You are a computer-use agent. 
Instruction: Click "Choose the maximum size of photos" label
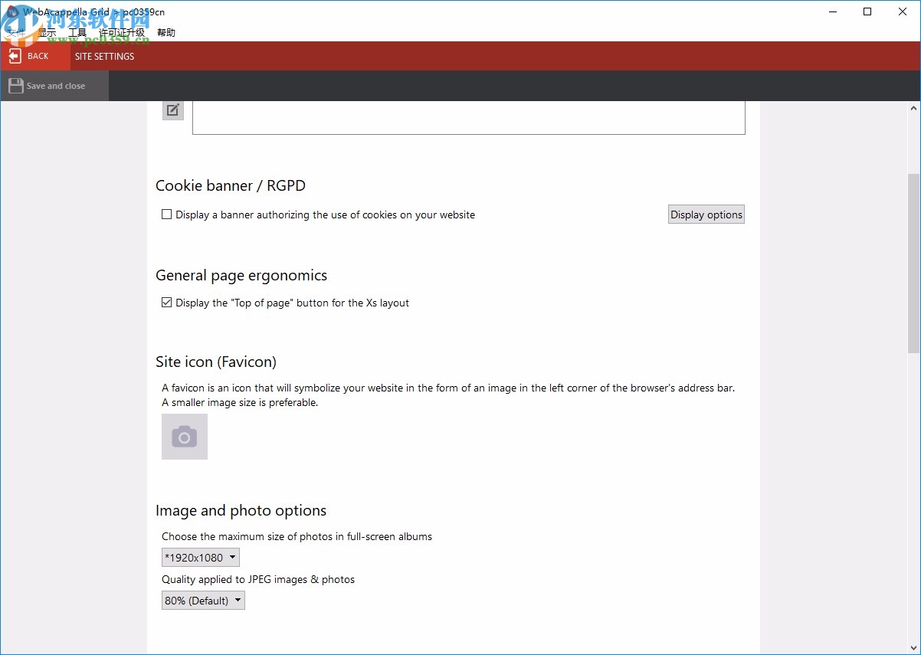pyautogui.click(x=297, y=536)
